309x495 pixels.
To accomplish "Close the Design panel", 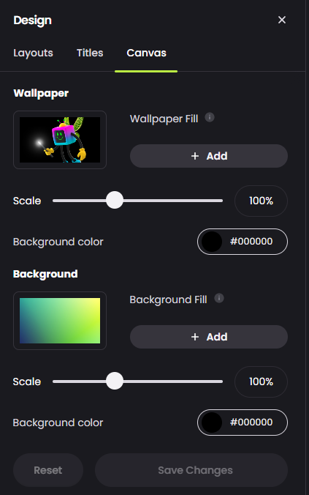I will click(x=282, y=20).
